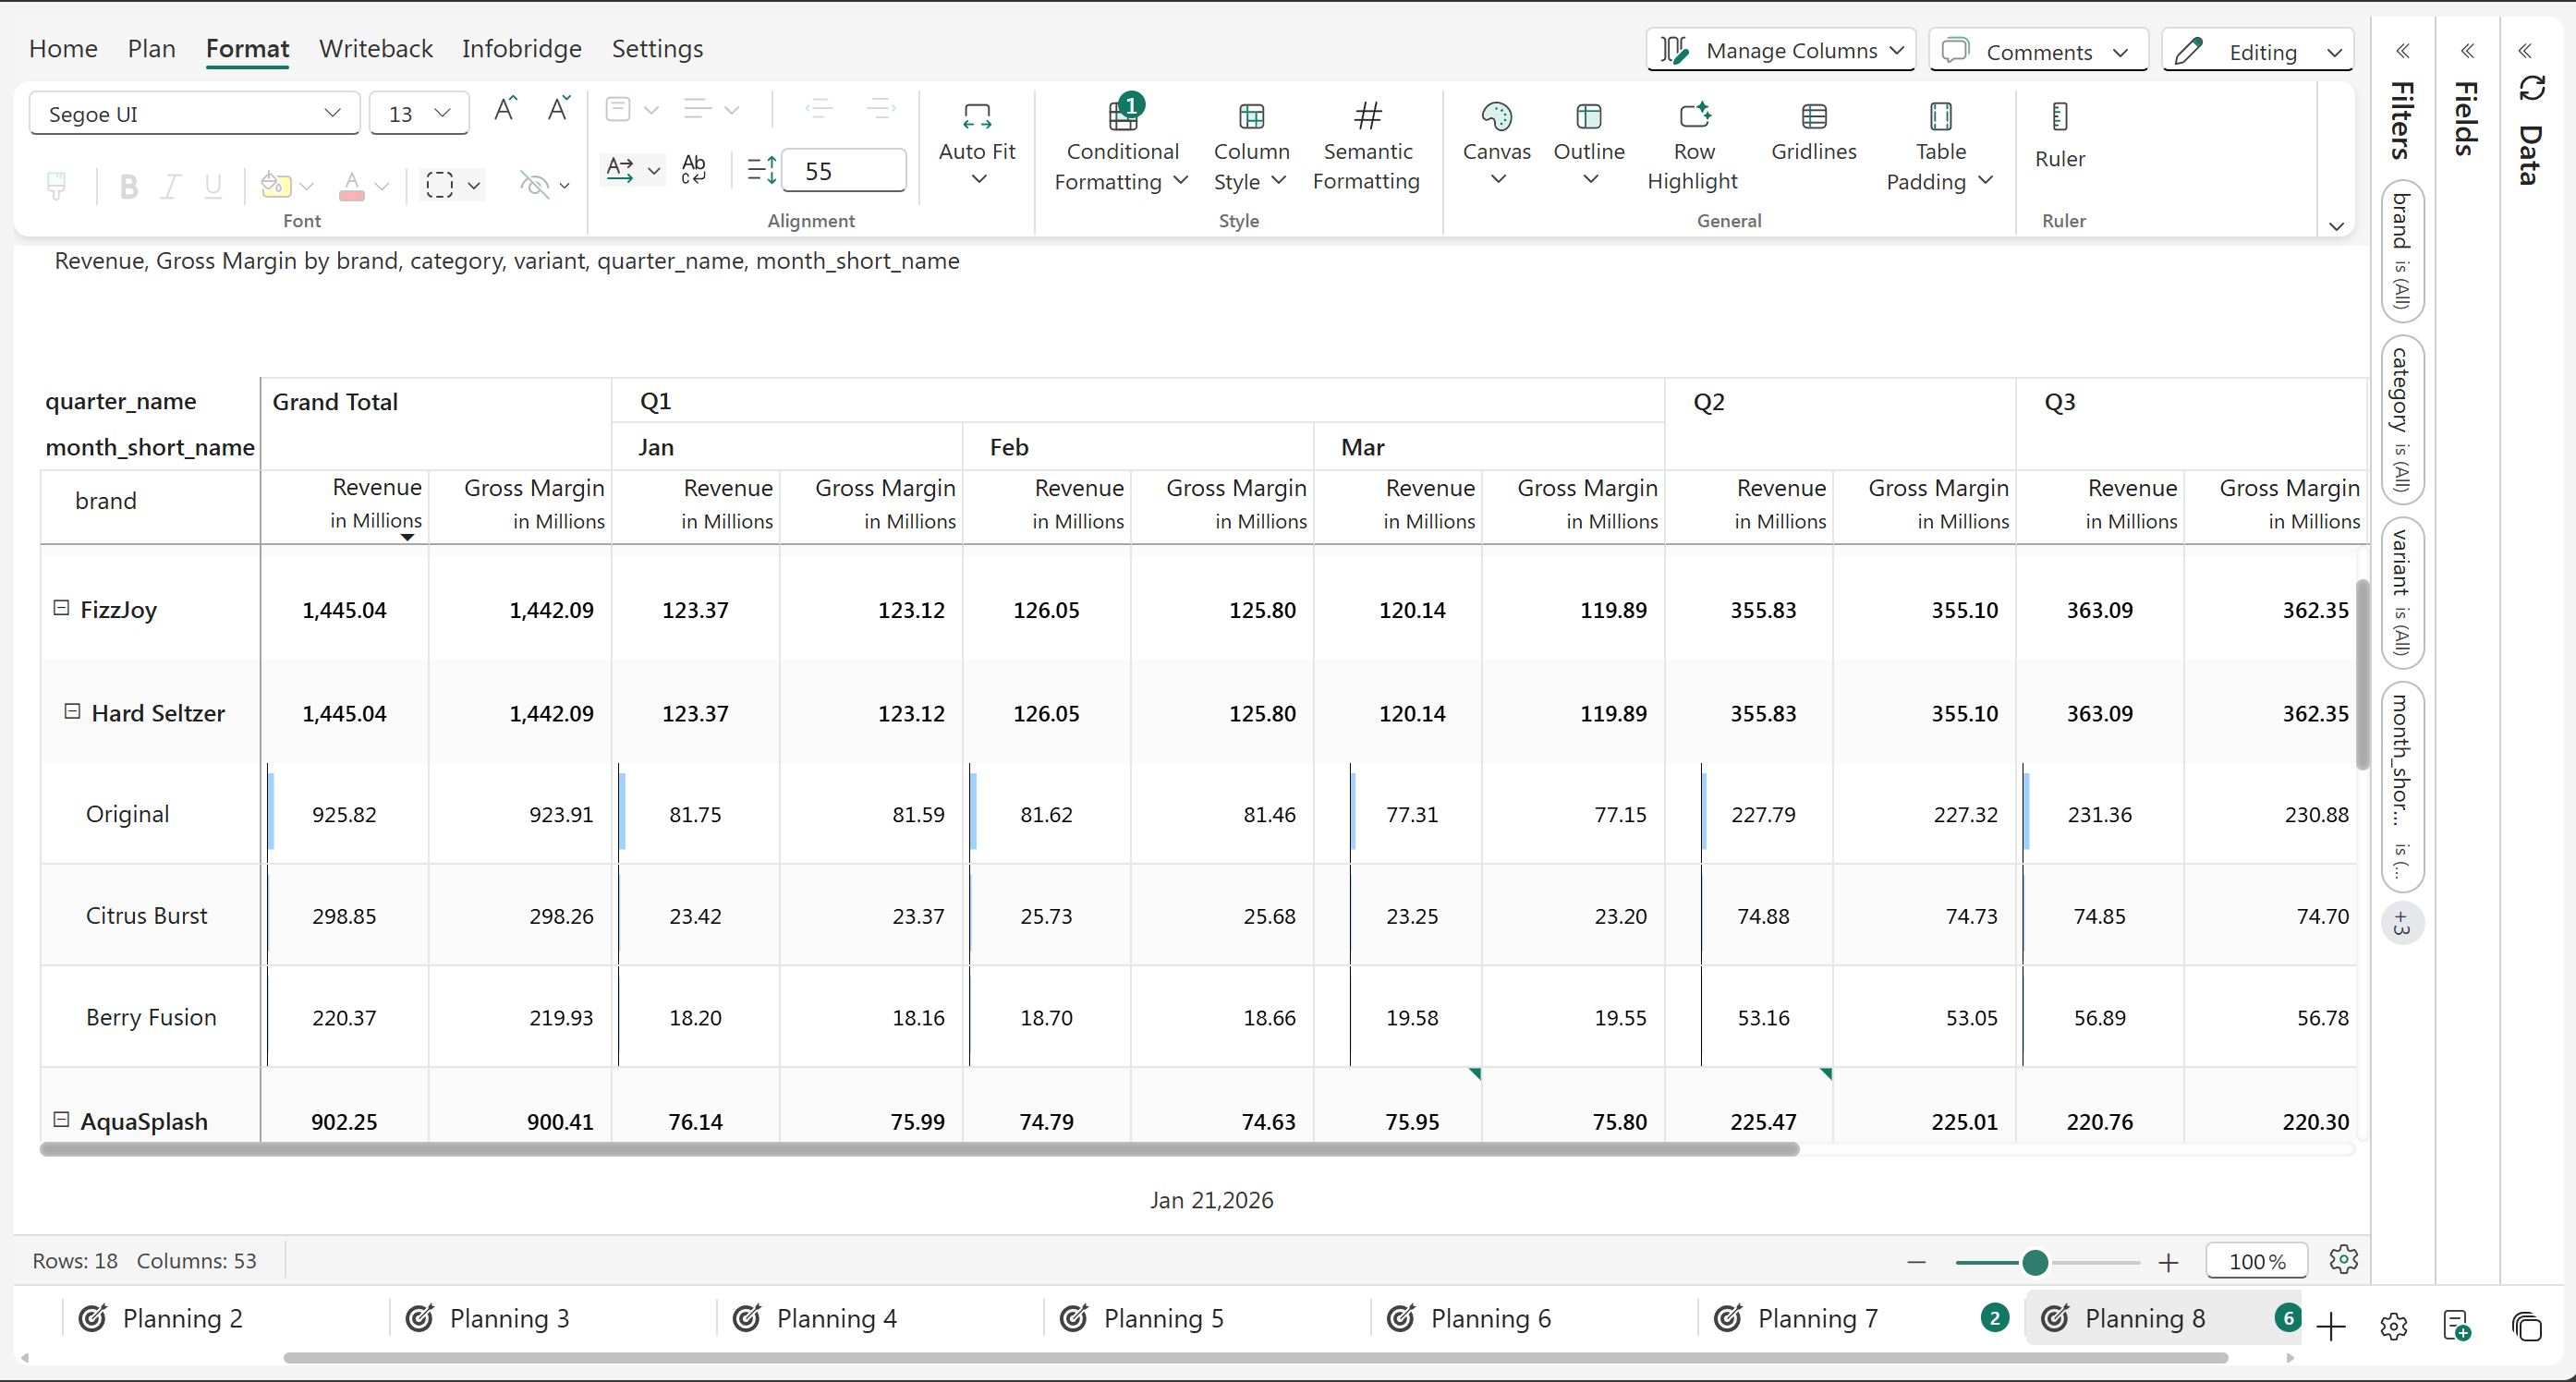Collapse the FizzJoy brand row

pyautogui.click(x=61, y=608)
